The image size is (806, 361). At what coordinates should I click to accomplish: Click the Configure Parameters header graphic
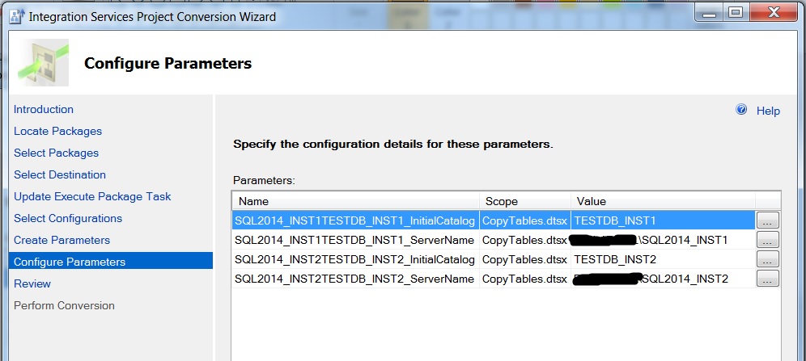[43, 62]
